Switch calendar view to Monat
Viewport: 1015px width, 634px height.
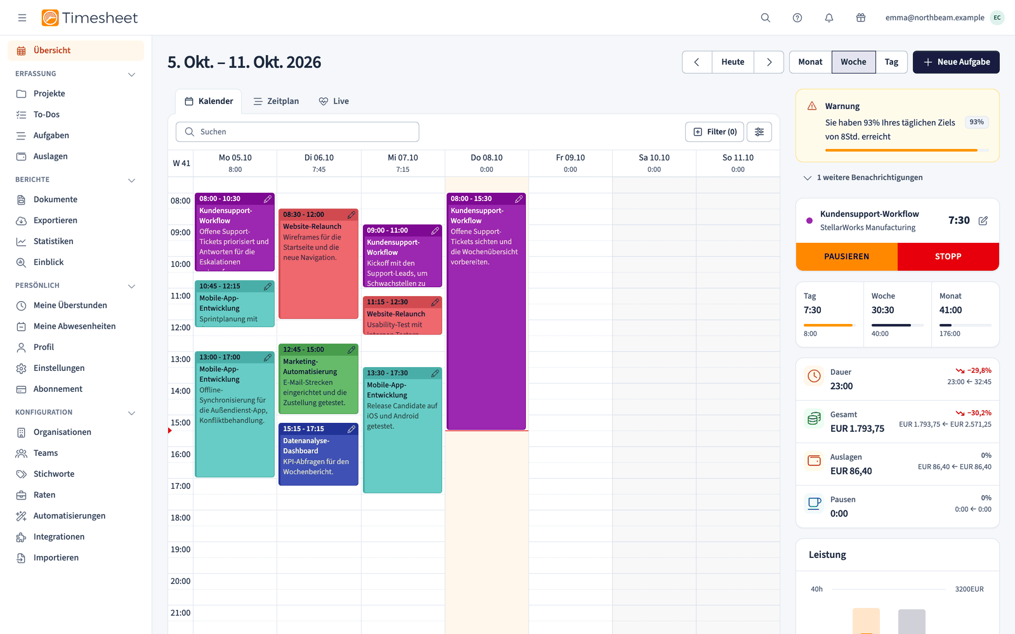point(810,62)
